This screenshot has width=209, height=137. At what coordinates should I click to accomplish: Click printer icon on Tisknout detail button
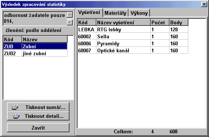(16, 116)
